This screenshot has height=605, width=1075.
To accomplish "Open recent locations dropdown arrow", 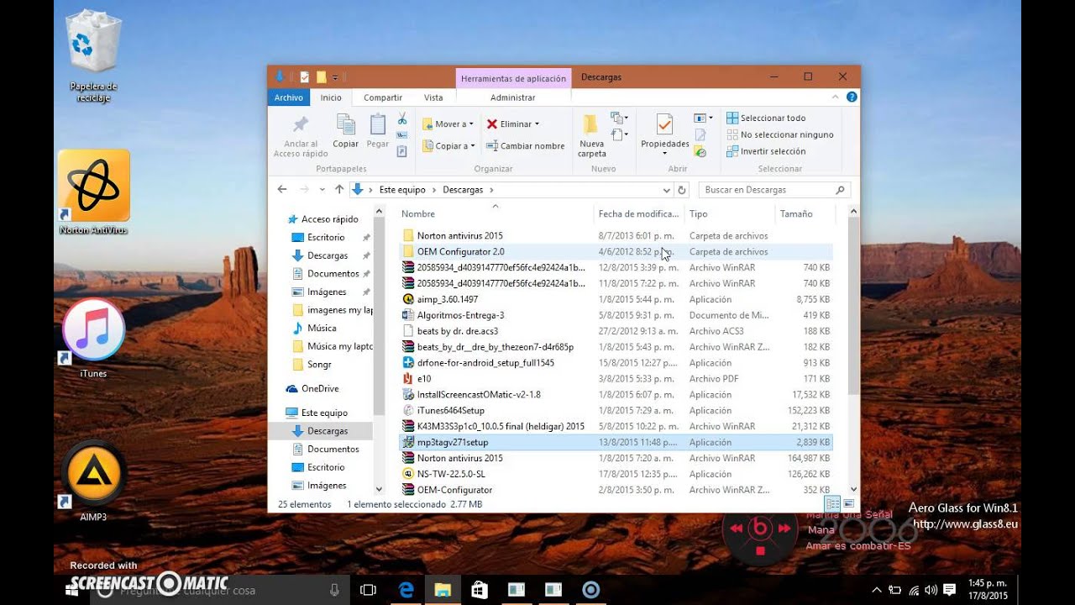I will 322,190.
